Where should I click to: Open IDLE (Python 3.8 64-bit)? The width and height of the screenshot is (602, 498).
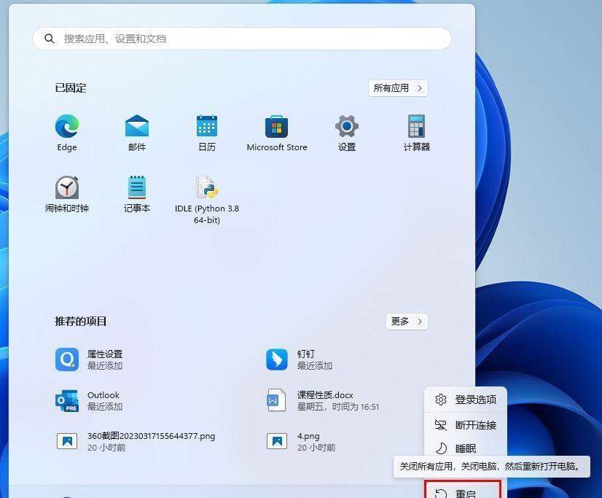(x=207, y=200)
